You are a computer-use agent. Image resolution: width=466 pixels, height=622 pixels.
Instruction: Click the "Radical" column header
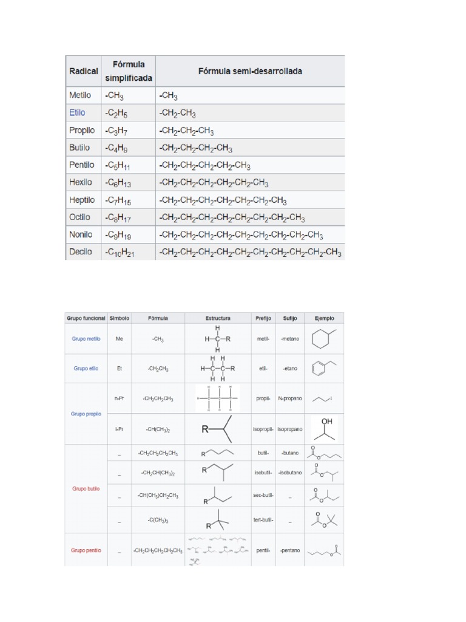pyautogui.click(x=83, y=71)
